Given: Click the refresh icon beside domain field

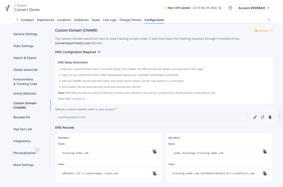Looking at the screenshot, I should pyautogui.click(x=262, y=117).
